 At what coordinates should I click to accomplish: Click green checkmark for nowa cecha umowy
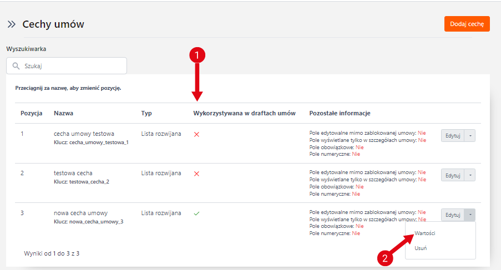[x=196, y=213]
